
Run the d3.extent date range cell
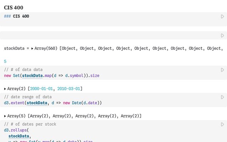(222, 97)
